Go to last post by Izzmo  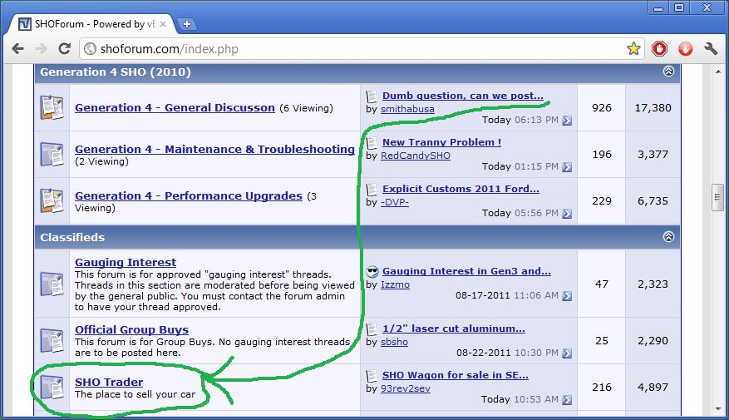[x=567, y=296]
